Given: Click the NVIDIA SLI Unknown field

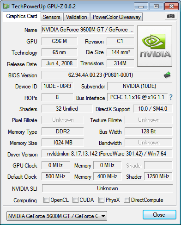Looking at the screenshot, I should click(x=108, y=188).
